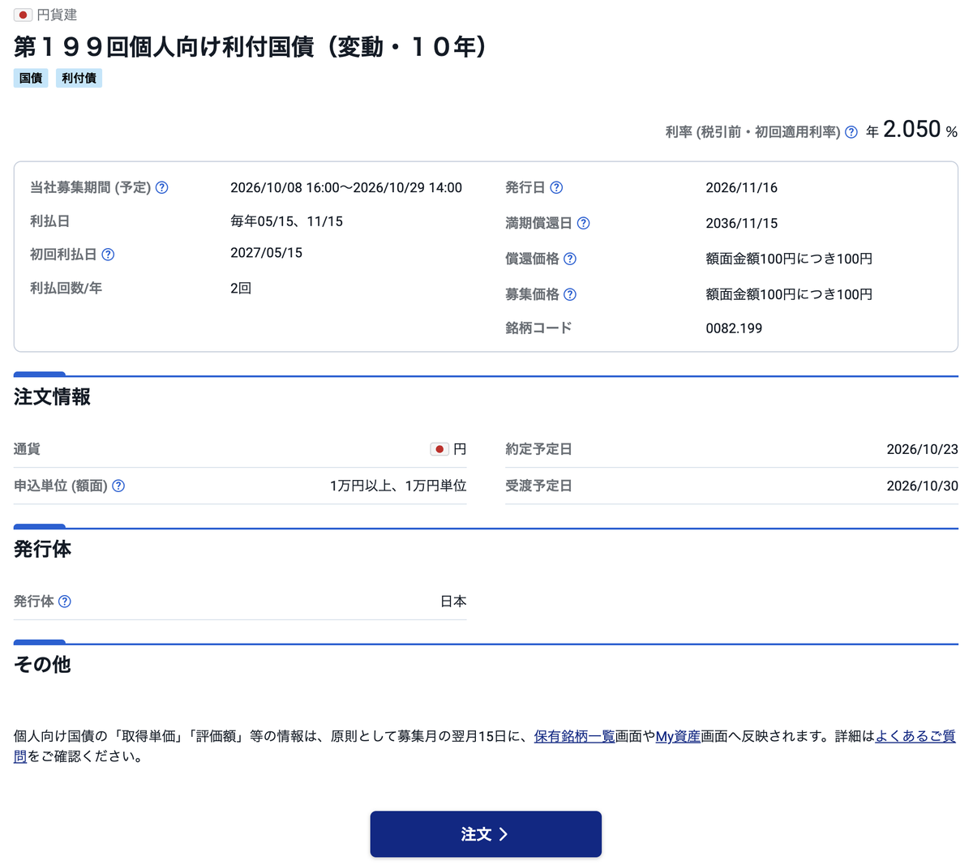Click the 1万円以上、1万円単位 value

(x=398, y=486)
